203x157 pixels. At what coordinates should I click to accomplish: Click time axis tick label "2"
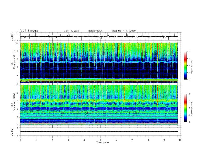(52, 140)
